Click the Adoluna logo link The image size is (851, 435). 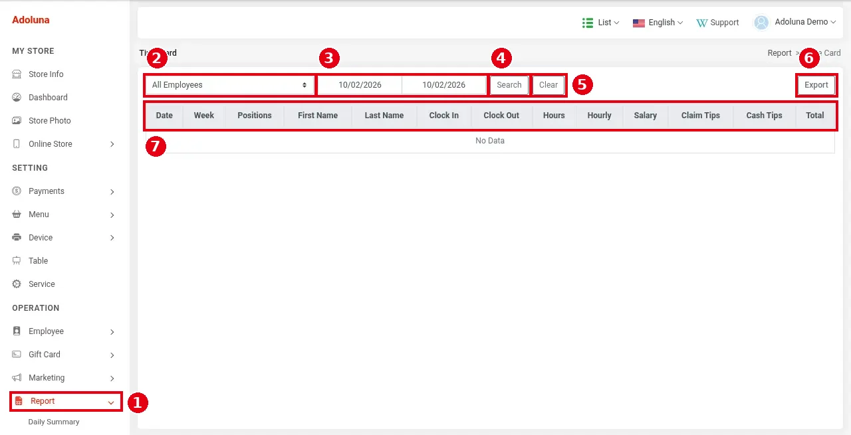[x=31, y=20]
